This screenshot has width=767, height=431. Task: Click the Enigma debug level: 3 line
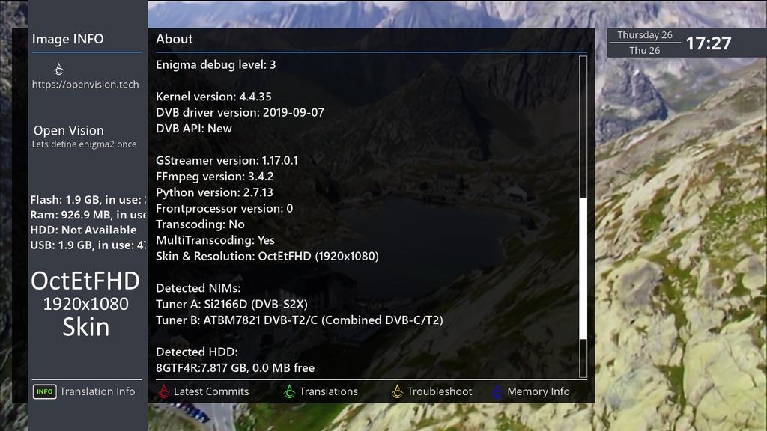216,64
